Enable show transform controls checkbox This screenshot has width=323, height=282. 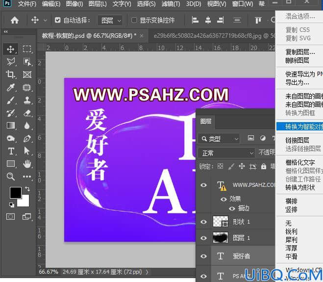pos(134,20)
